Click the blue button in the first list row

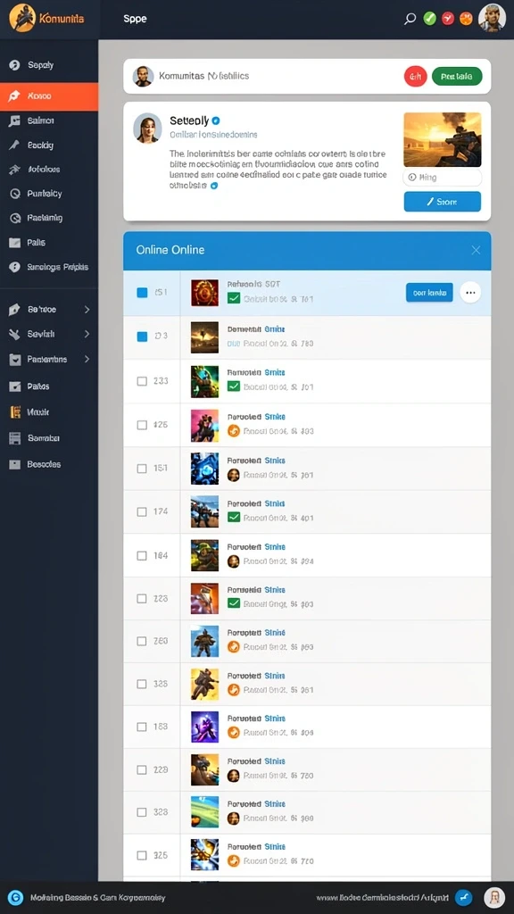[x=429, y=293]
